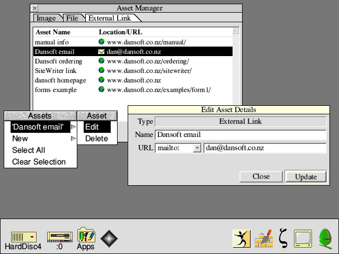Select the Dansoft email asset row

click(x=133, y=51)
